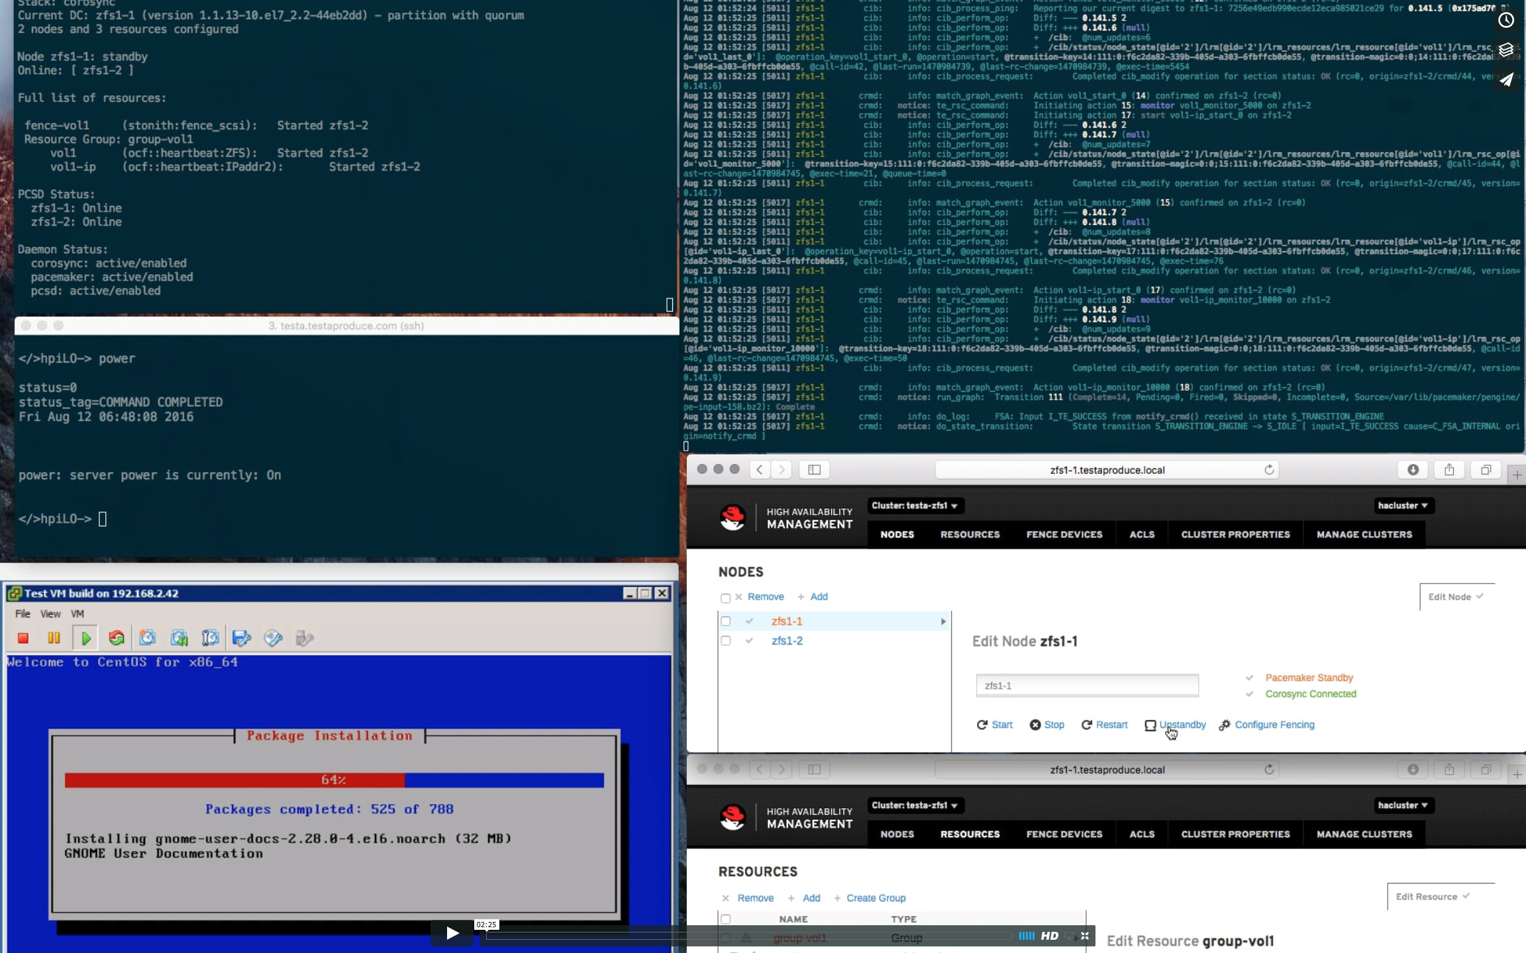Open the ACLs tab in upper window

click(1142, 535)
